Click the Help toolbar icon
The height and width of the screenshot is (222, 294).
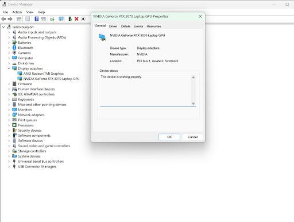point(36,19)
